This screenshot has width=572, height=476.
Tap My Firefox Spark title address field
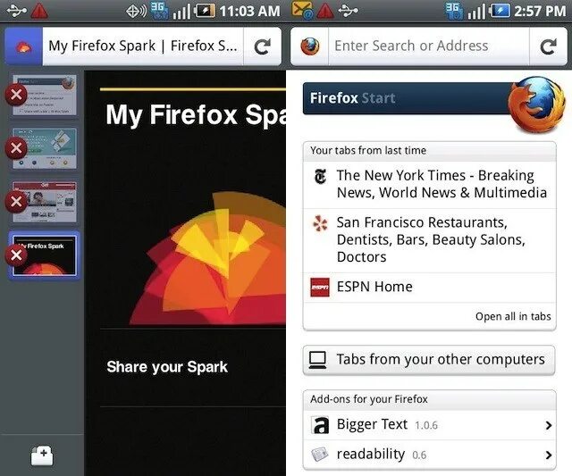pyautogui.click(x=143, y=46)
